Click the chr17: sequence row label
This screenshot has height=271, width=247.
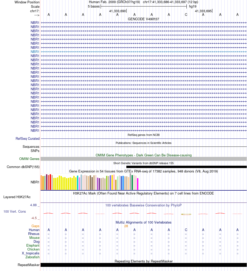(35, 11)
